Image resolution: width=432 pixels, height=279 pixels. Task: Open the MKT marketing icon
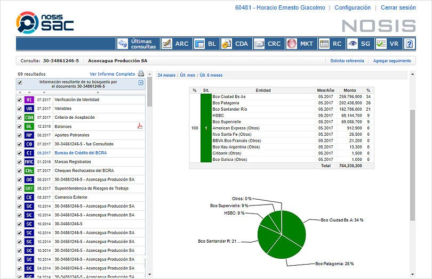pos(292,44)
